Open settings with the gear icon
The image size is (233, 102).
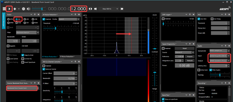click(x=23, y=9)
